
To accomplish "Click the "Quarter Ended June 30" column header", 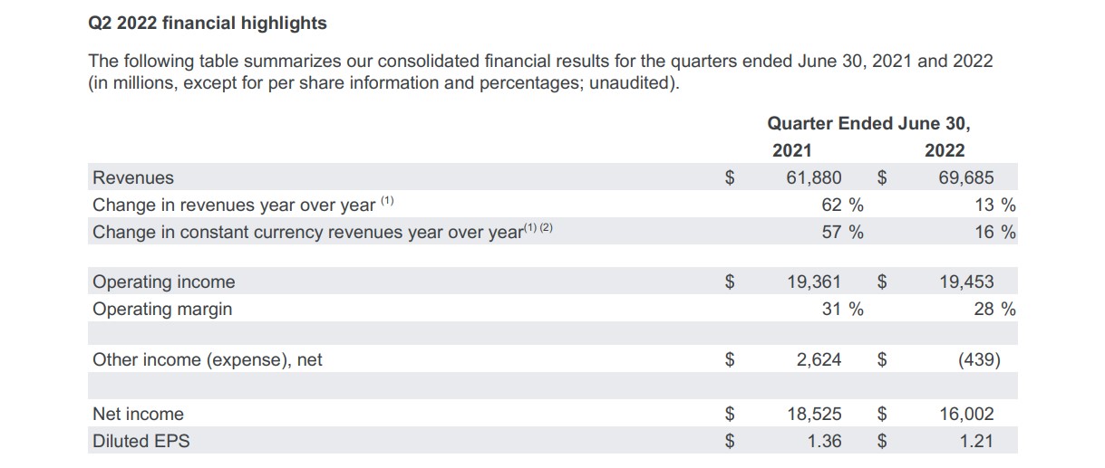I will tap(874, 123).
